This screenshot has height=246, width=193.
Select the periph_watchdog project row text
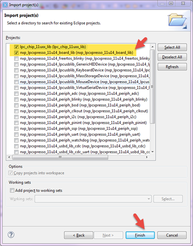tap(85, 140)
